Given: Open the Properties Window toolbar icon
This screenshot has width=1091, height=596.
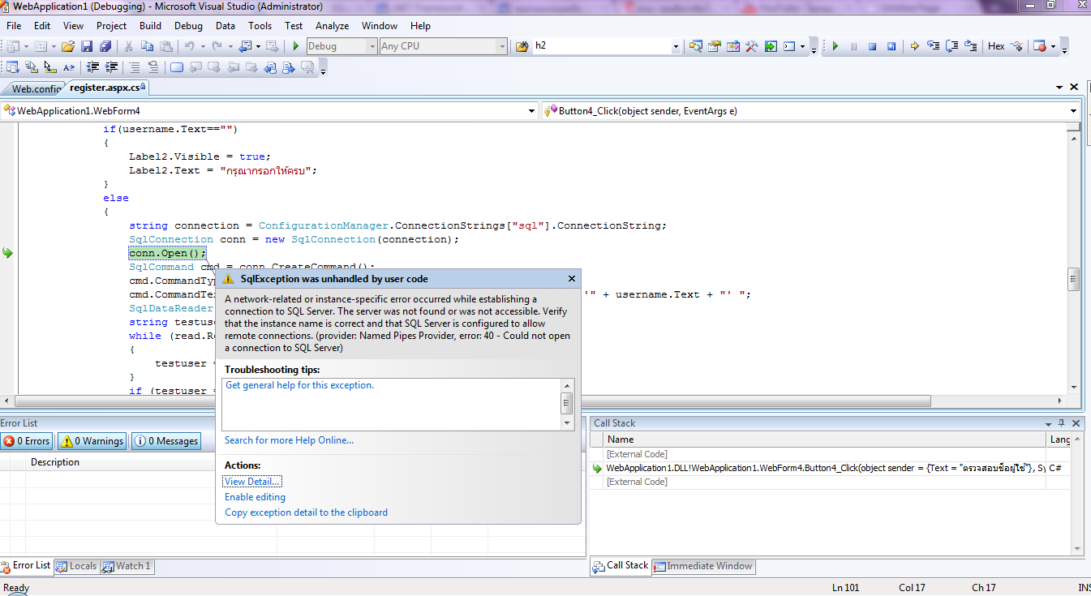Looking at the screenshot, I should click(x=714, y=46).
